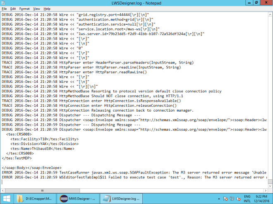Viewport: 273px width, 204px height.
Task: Click the Notepad icon in title bar
Action: [x=4, y=2]
